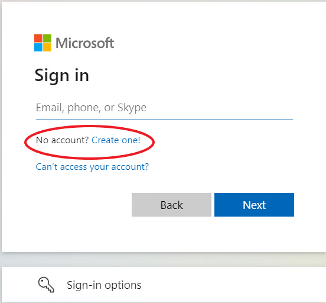
Task: Open Sign-in options
Action: pos(104,285)
